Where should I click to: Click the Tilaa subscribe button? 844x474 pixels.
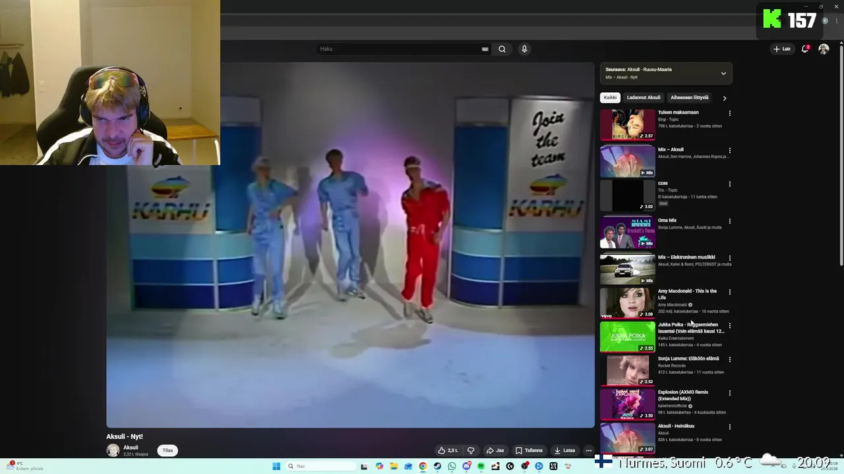(167, 450)
